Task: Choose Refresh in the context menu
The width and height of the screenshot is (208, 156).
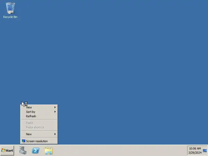Action: (x=39, y=116)
